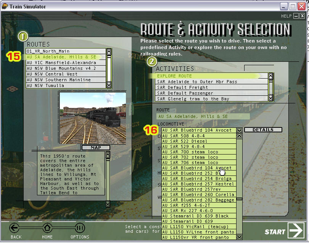
Task: Choose AU SAR Bluebird 254 Brolga
Action: tap(199, 179)
